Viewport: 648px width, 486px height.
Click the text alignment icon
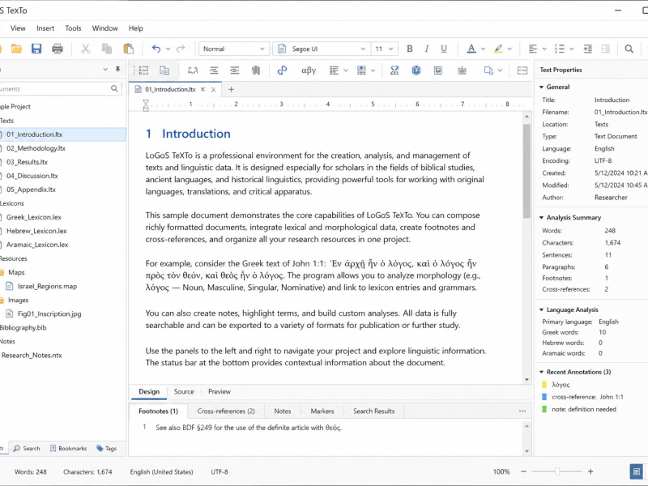coord(533,49)
